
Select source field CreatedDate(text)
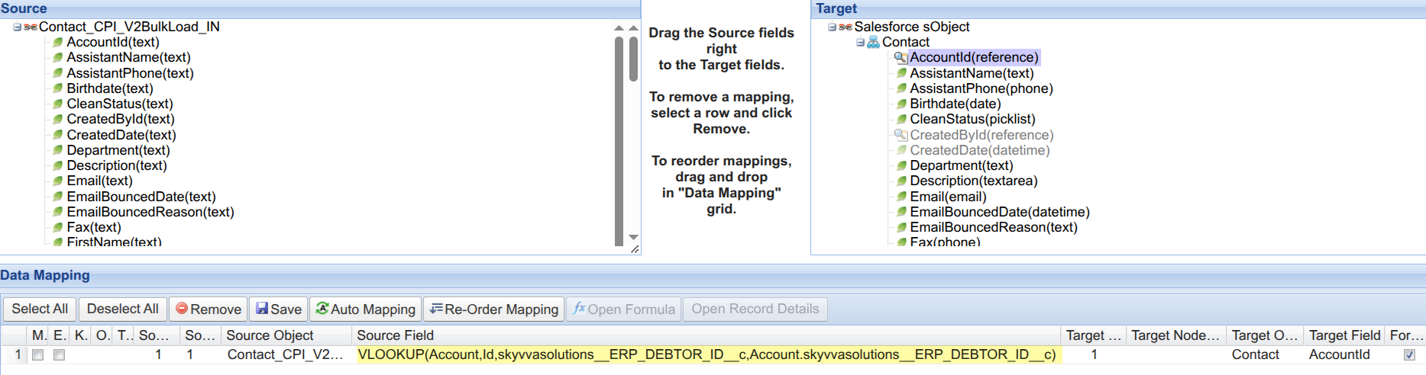(121, 135)
